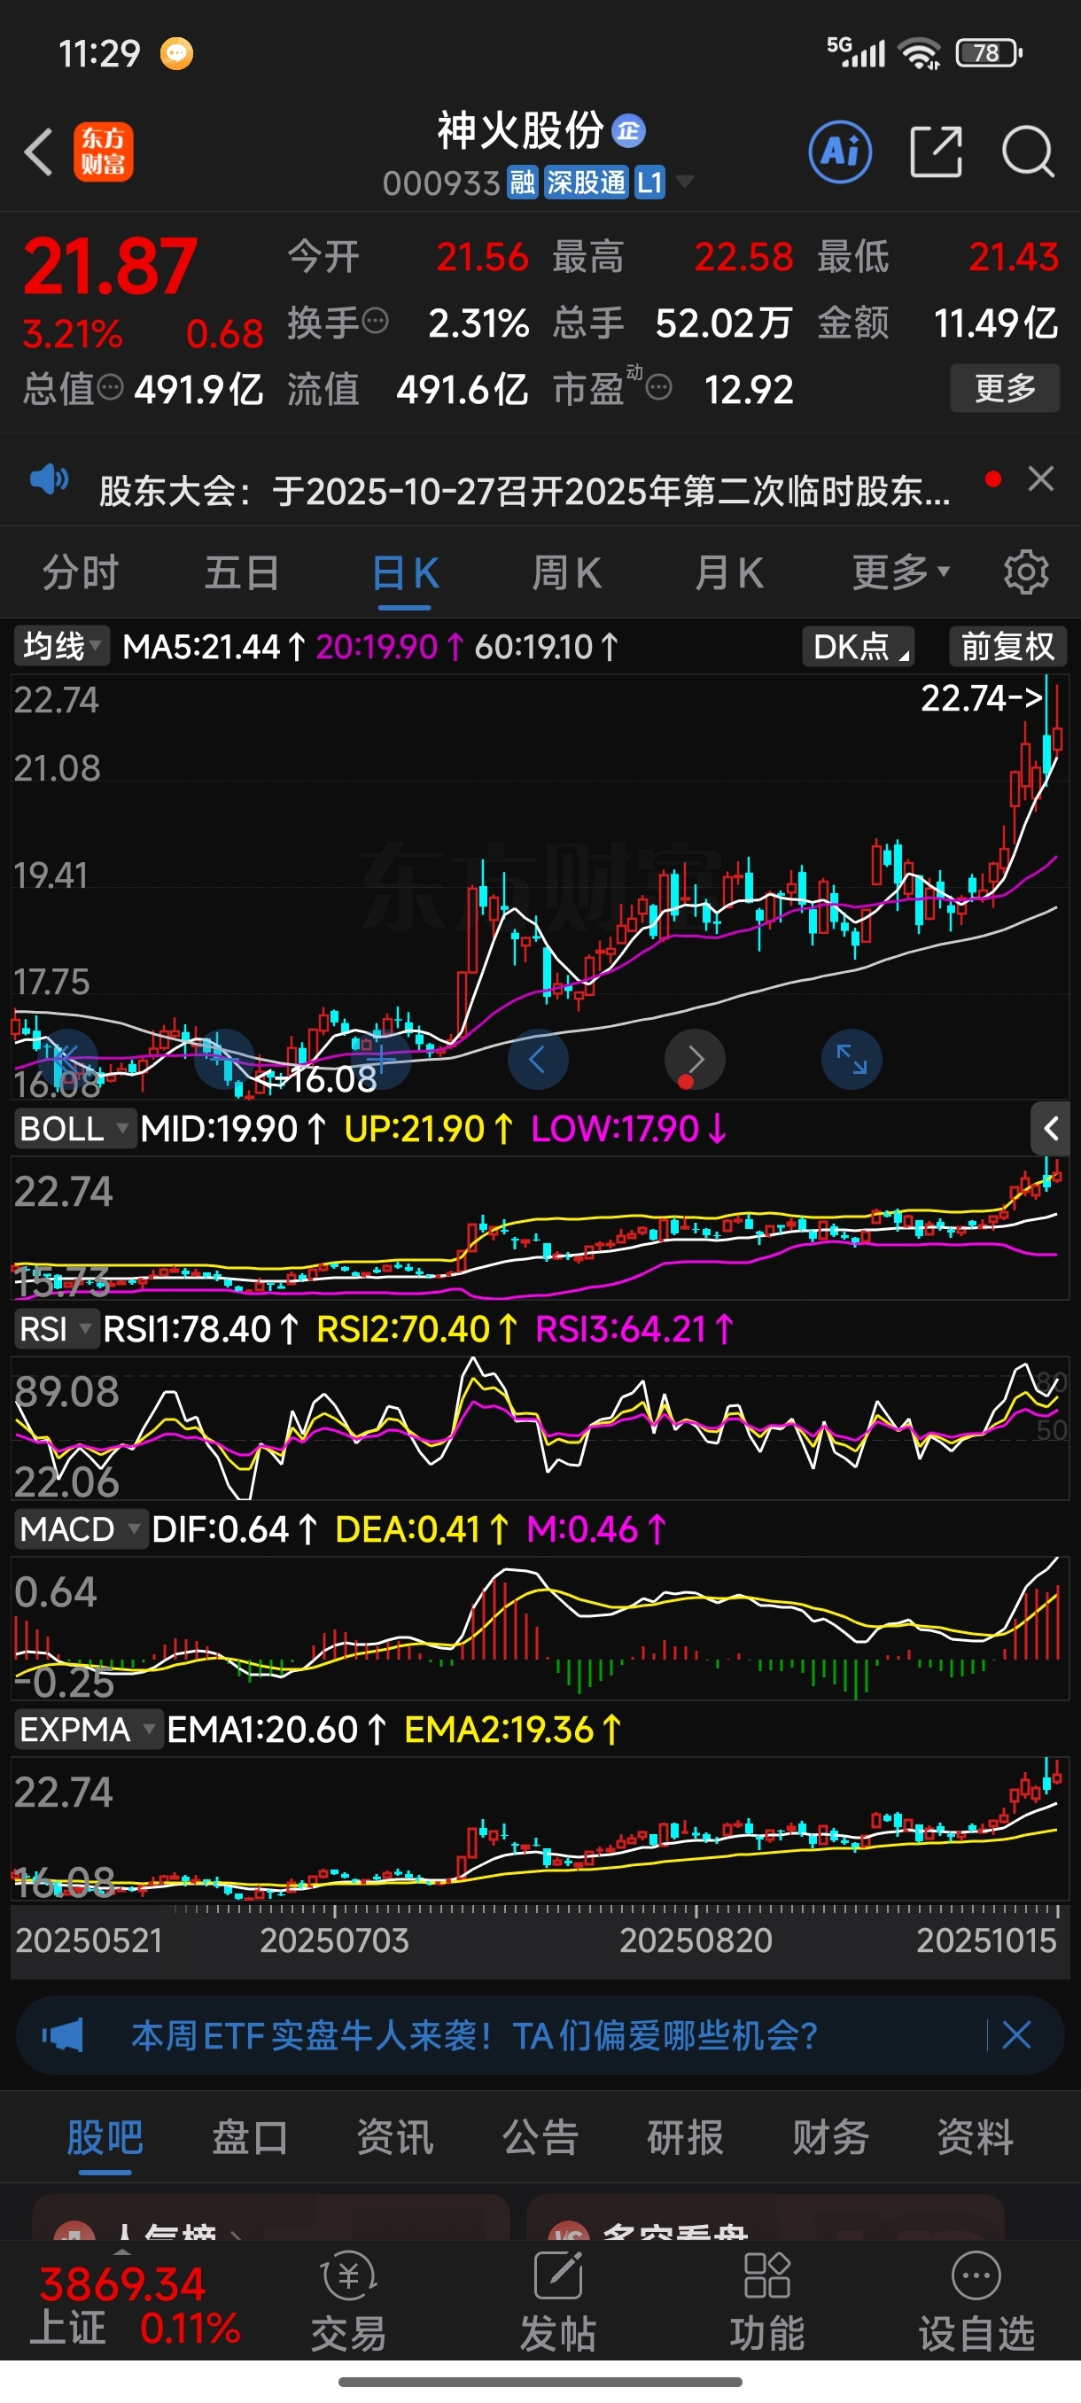Close the ETF 实盘牛人 banner
Image resolution: width=1081 pixels, height=2403 pixels.
tap(1015, 2034)
